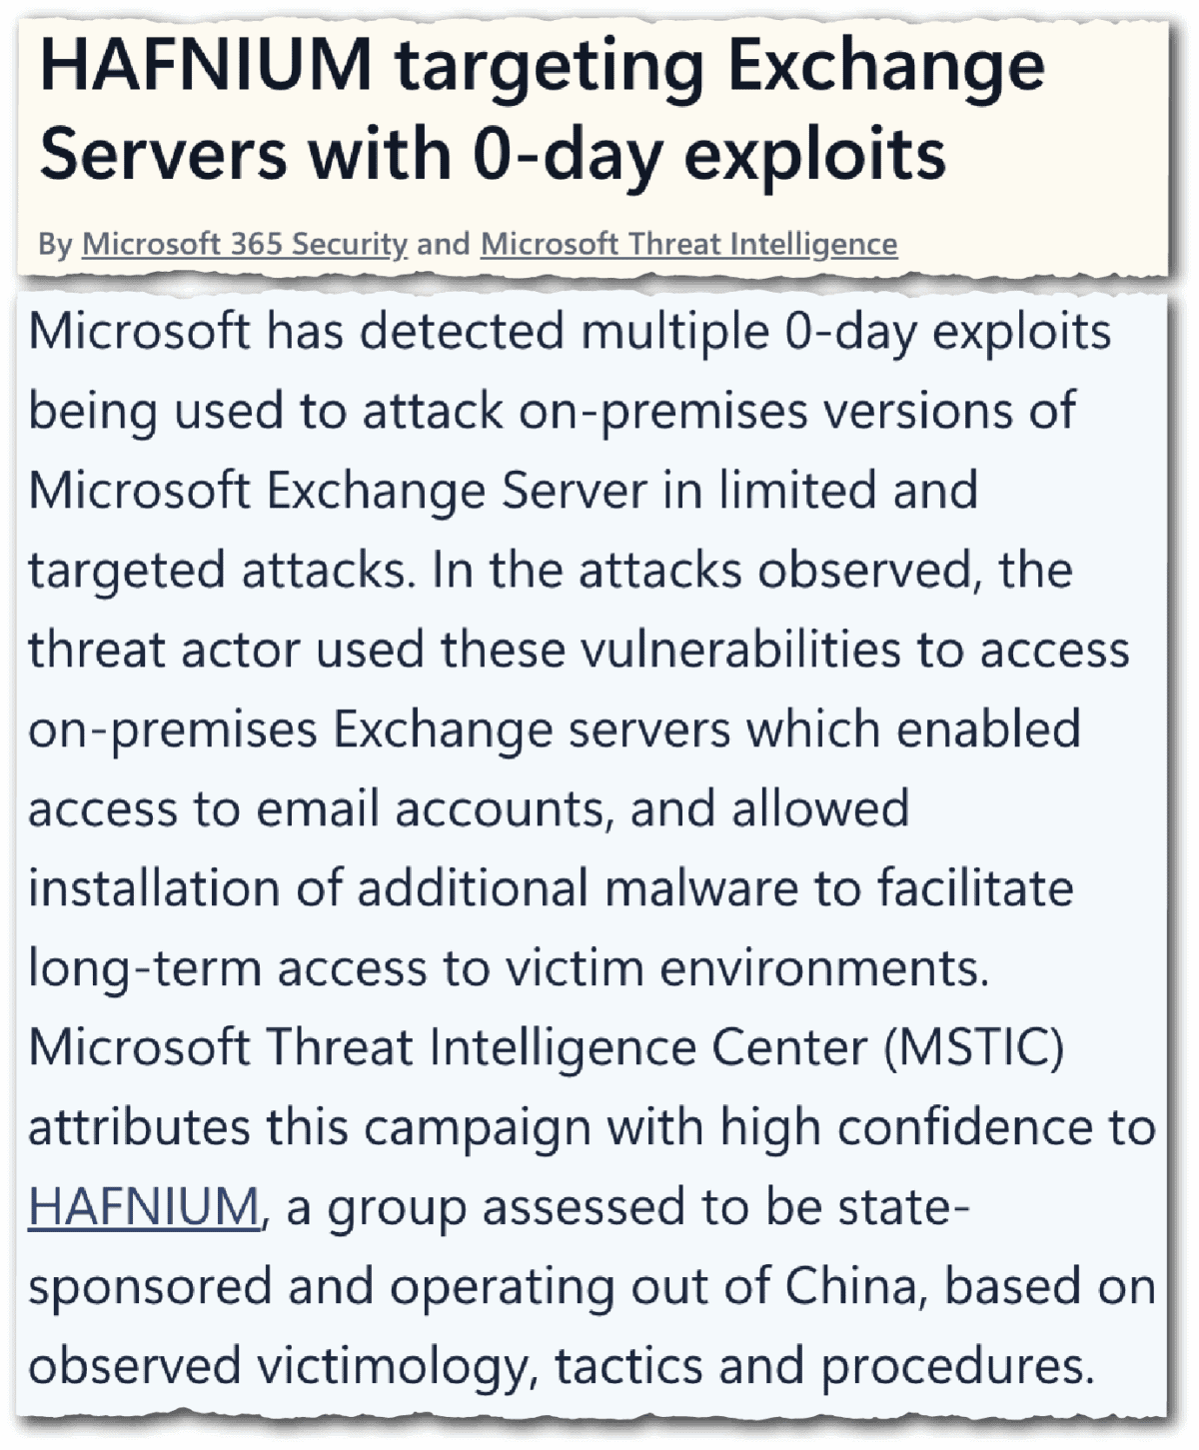Click the "By" text in the byline
The image size is (1199, 1450).
coord(55,244)
